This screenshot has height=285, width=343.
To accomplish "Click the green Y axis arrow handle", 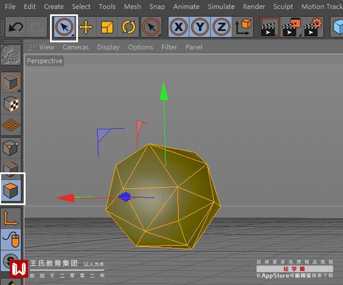I will (164, 92).
